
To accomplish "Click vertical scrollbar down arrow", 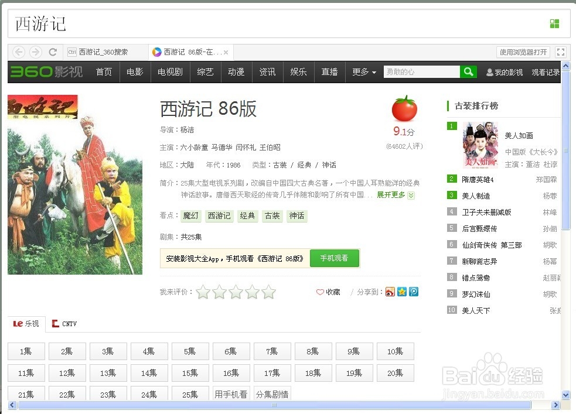I will click(x=565, y=395).
